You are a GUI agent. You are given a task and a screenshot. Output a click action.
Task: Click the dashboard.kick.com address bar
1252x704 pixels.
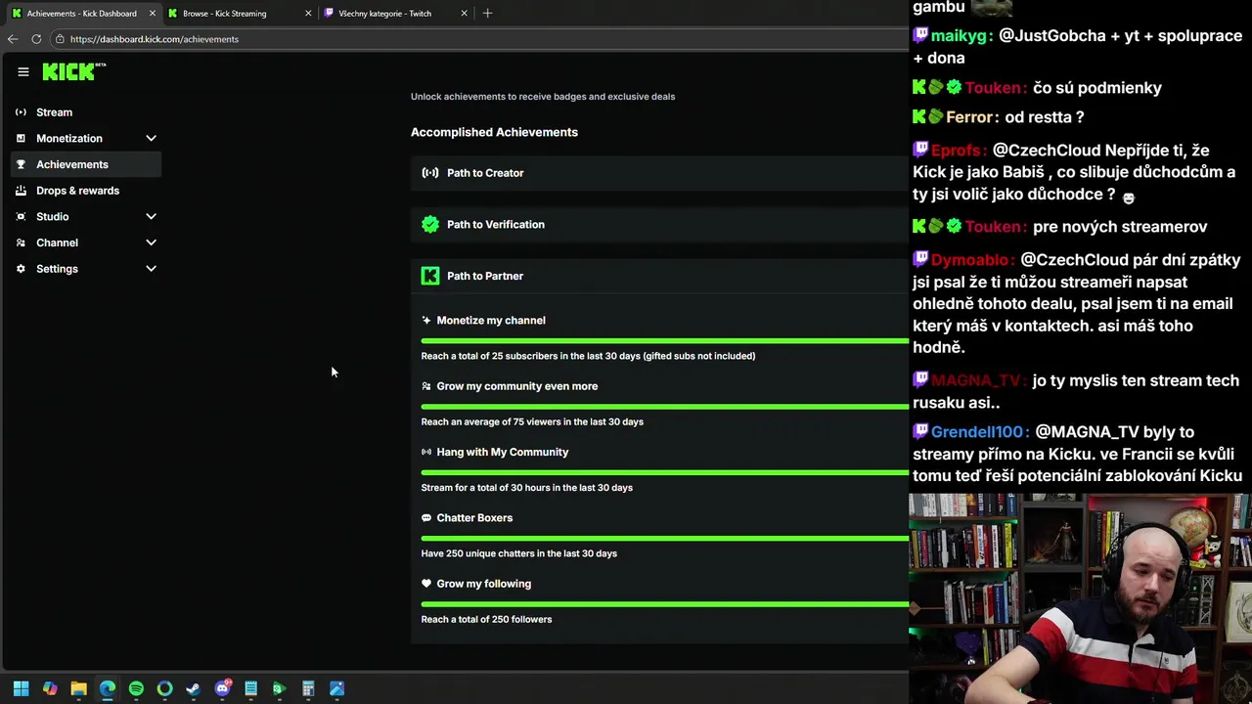click(479, 39)
